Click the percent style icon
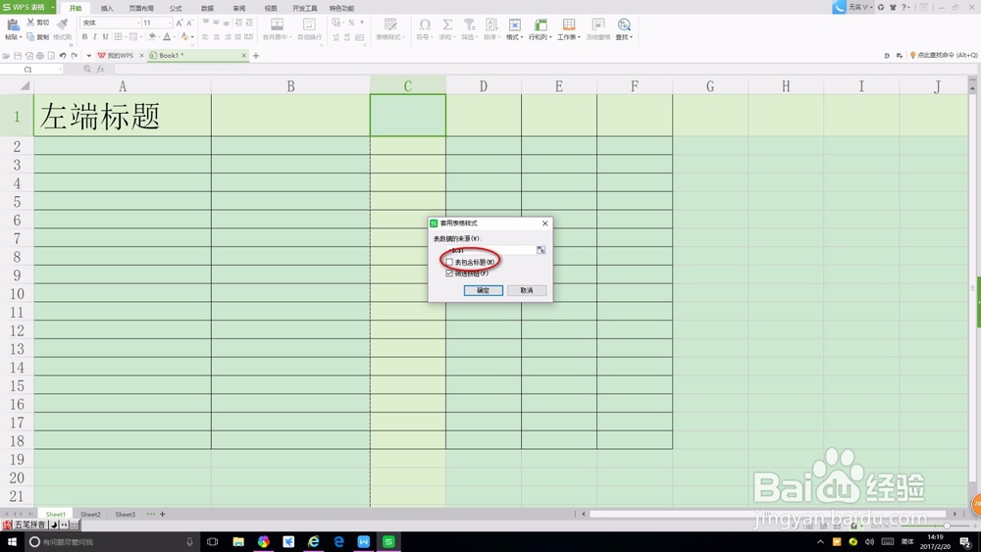The width and height of the screenshot is (981, 552). [x=351, y=23]
